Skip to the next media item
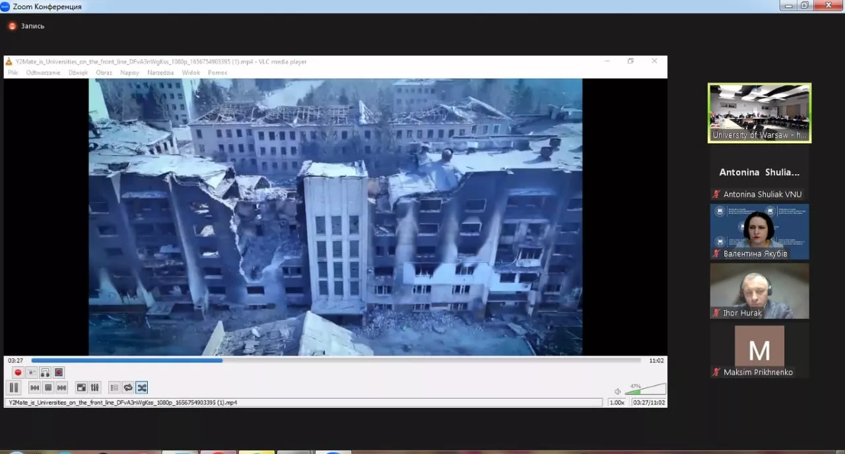Image resolution: width=845 pixels, height=454 pixels. point(61,387)
